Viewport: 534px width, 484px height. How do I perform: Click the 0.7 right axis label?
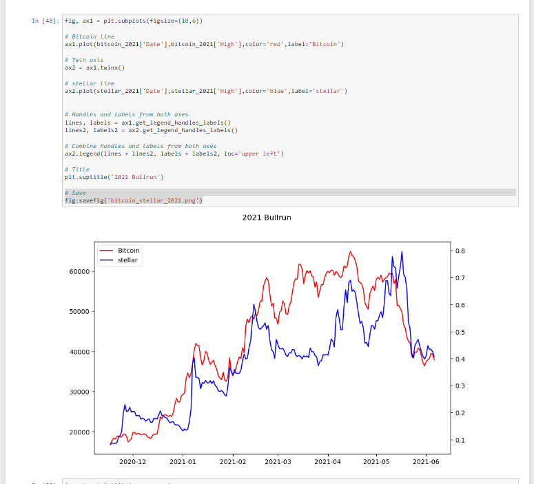click(x=460, y=278)
